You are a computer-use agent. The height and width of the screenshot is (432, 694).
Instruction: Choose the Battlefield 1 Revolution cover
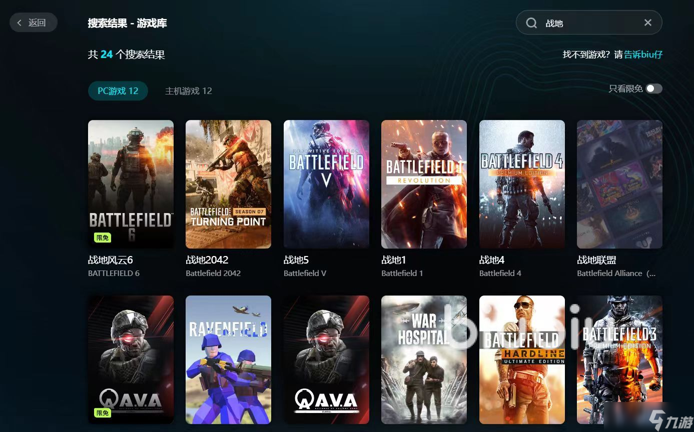pos(424,184)
